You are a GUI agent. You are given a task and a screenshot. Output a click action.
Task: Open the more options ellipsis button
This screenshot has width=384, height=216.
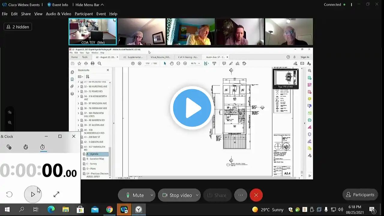click(241, 195)
